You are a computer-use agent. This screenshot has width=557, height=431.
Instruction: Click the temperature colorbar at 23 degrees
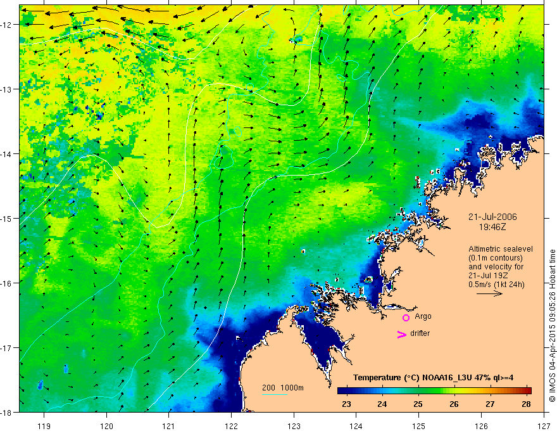pyautogui.click(x=346, y=390)
